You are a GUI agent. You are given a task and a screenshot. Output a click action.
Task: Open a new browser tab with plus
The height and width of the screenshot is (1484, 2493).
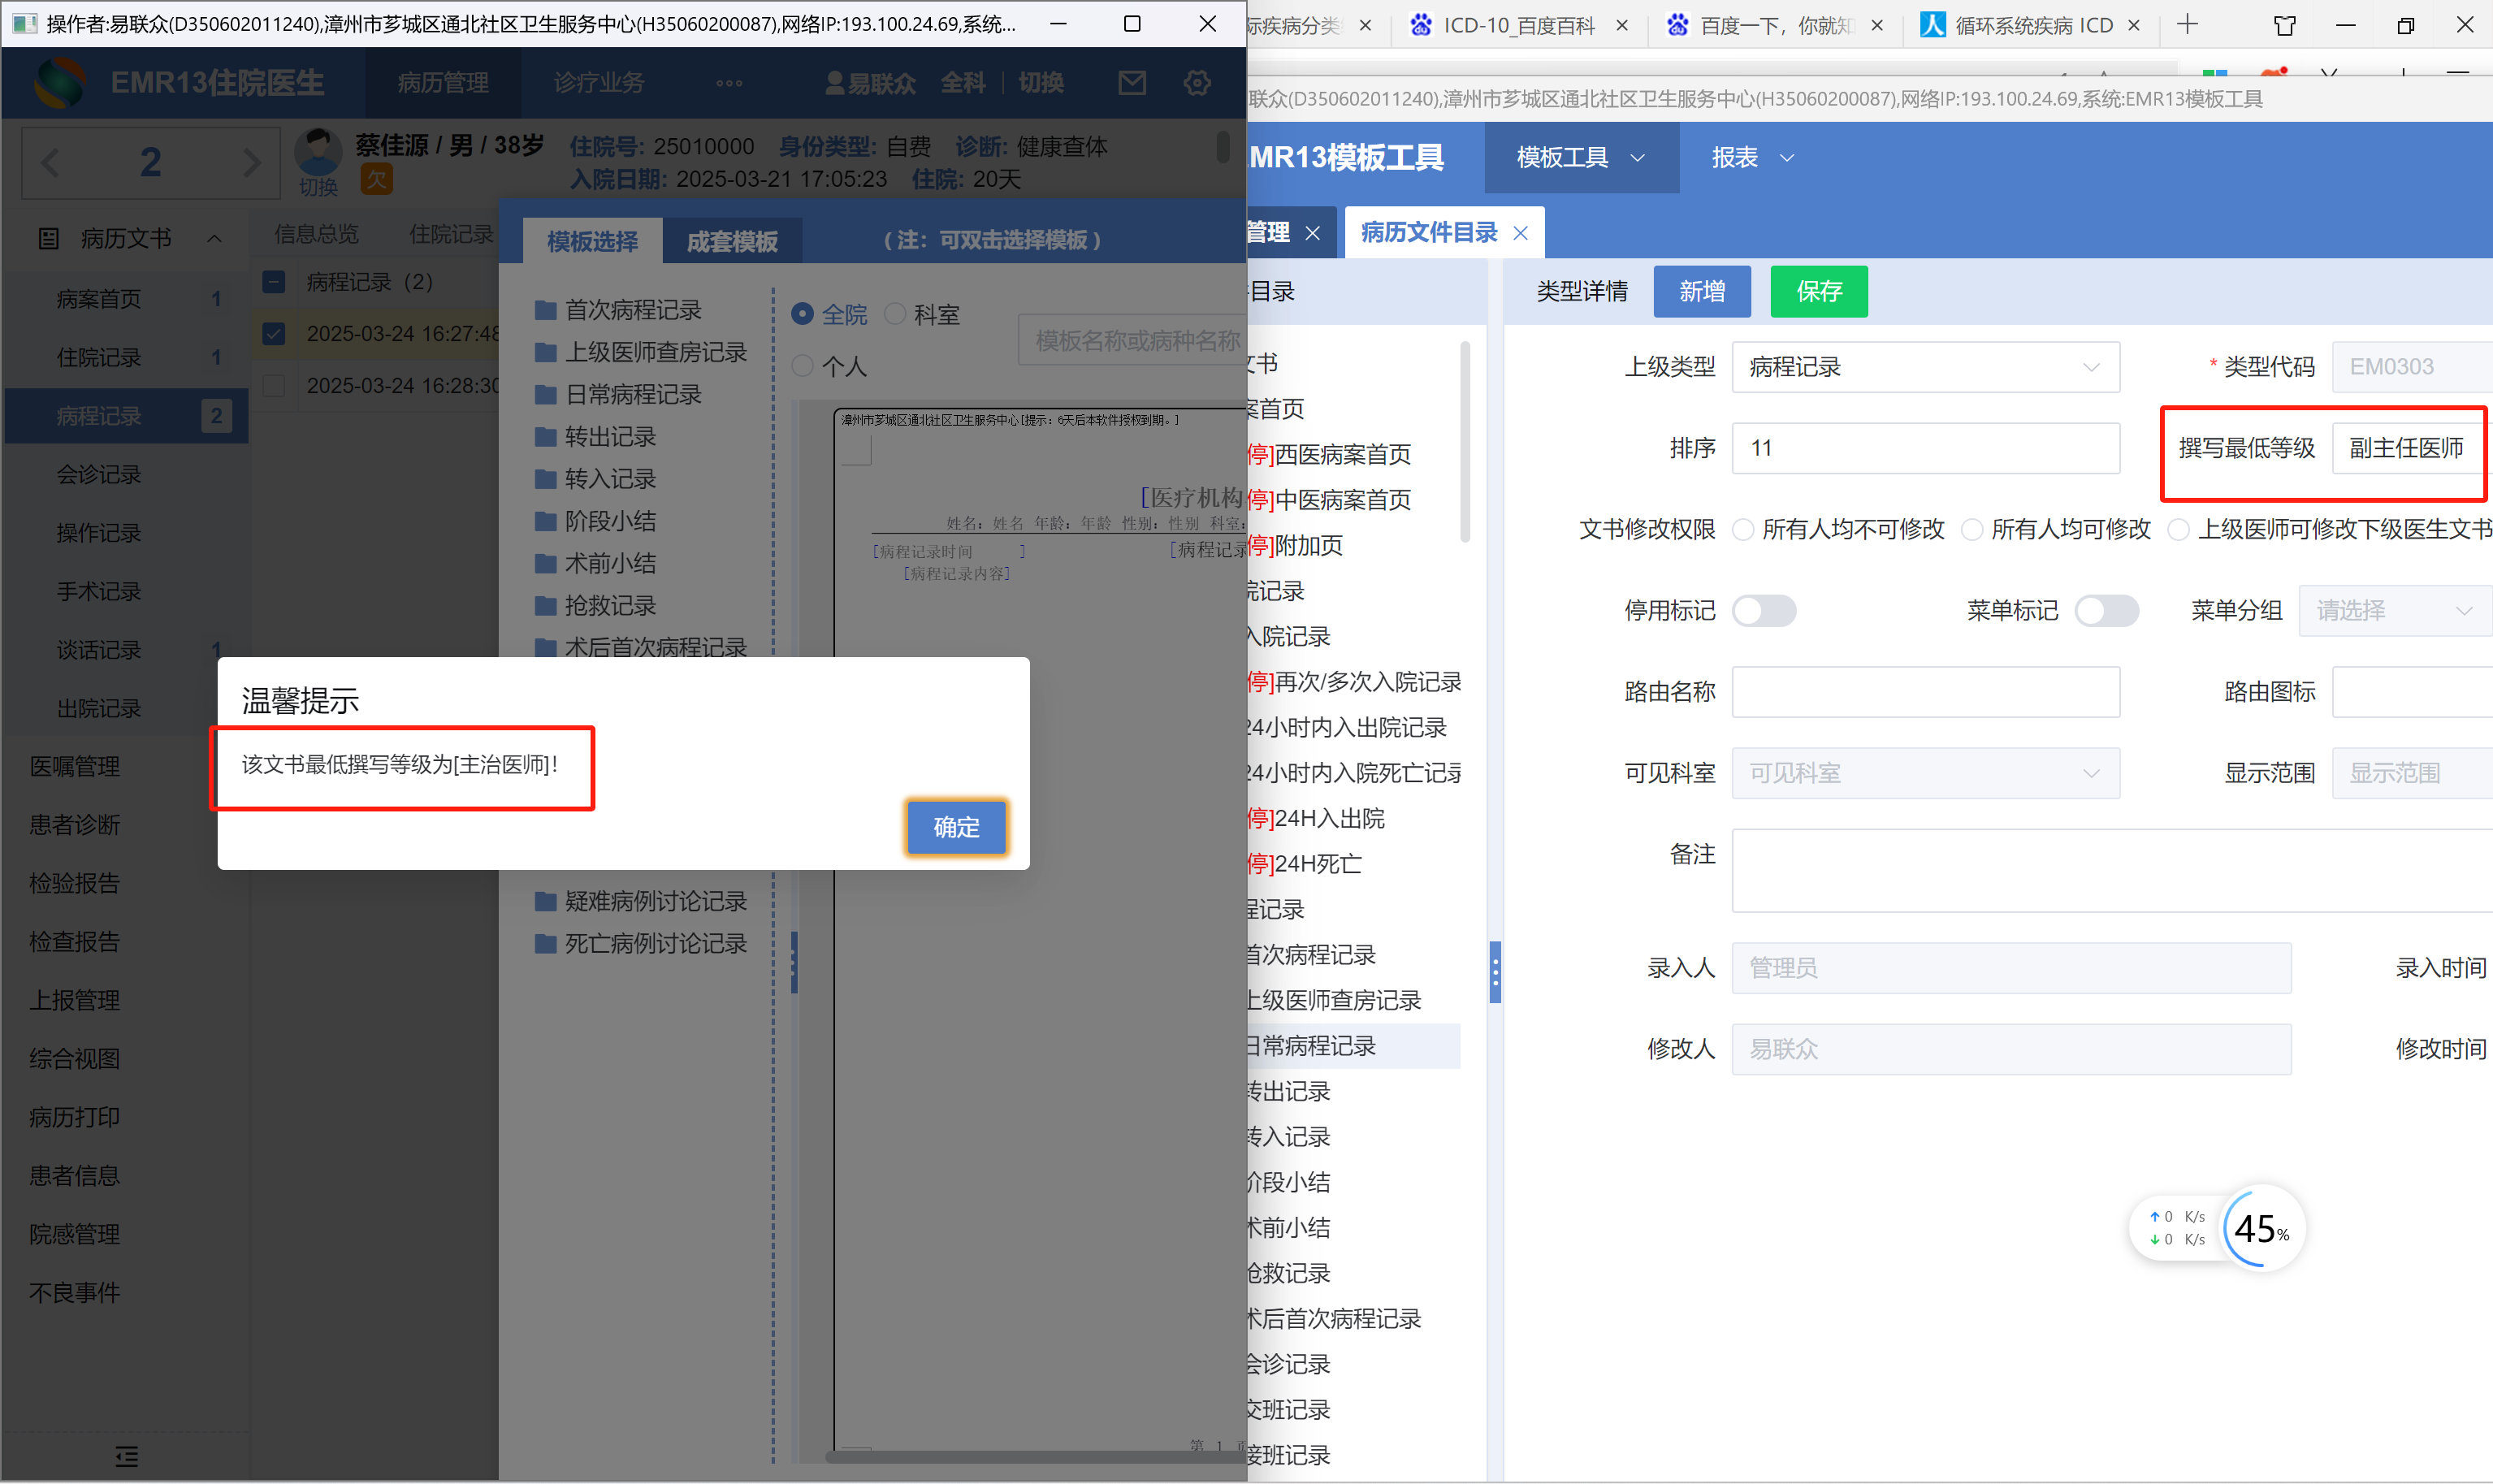point(2187,25)
